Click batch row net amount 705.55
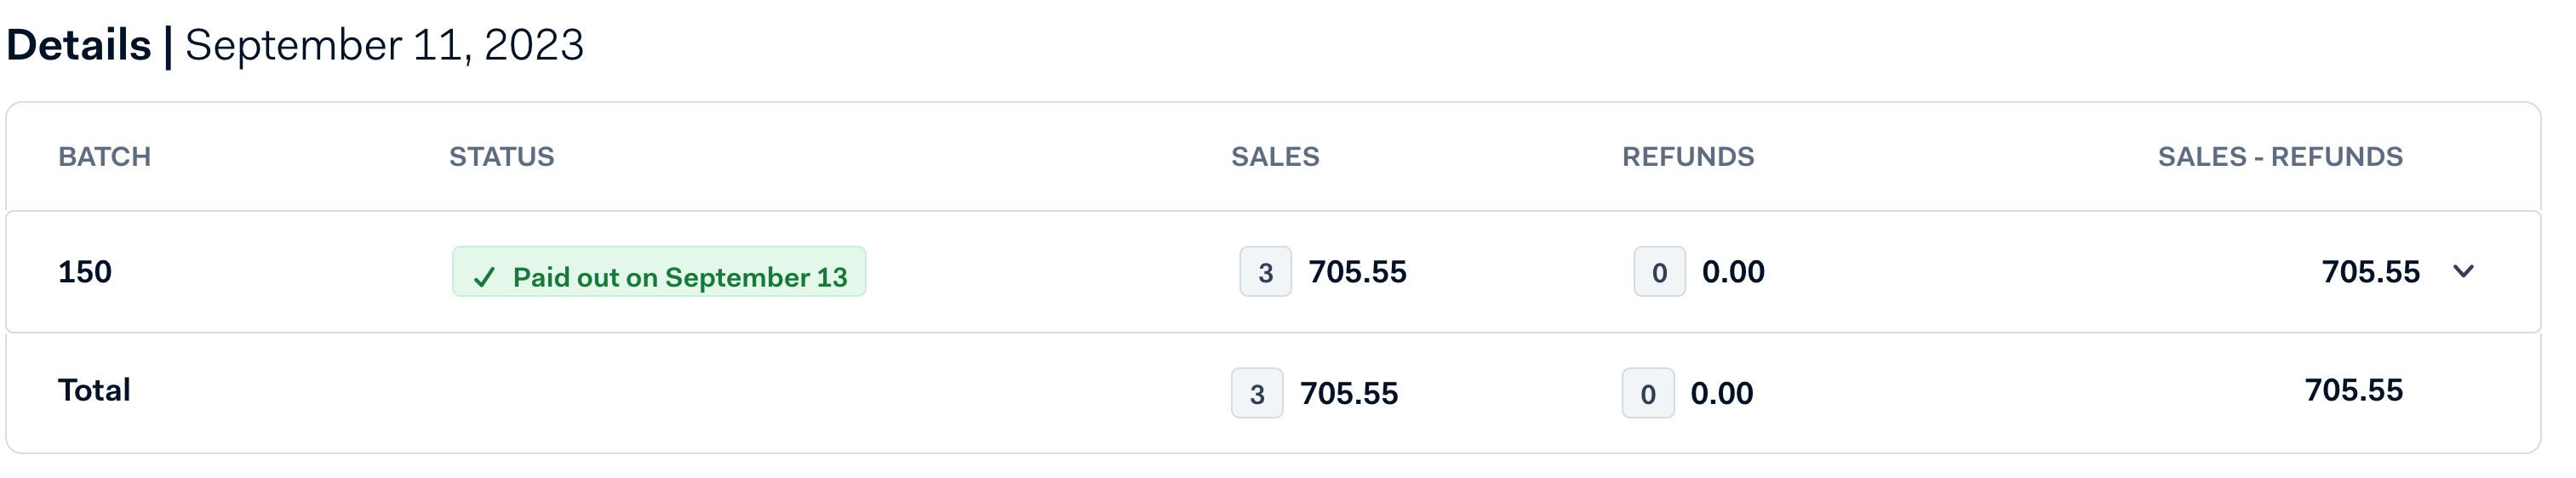The width and height of the screenshot is (2576, 478). point(2370,272)
